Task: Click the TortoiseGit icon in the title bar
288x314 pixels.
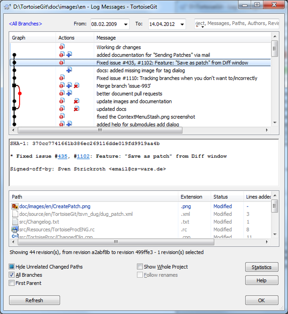Action: (x=7, y=6)
